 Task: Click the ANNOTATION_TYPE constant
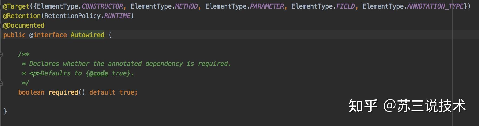435,6
